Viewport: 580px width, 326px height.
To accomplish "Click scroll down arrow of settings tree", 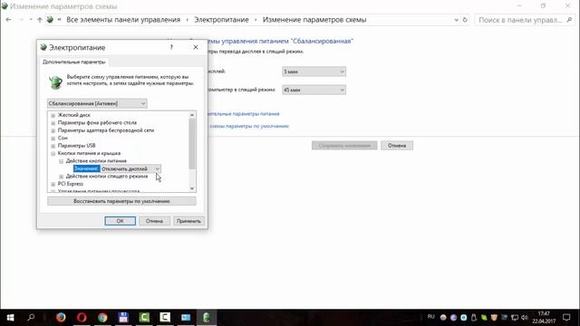I will pos(192,188).
